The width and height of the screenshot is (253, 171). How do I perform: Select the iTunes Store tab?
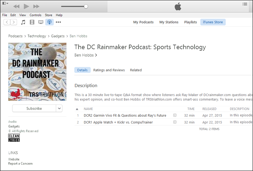click(x=213, y=22)
